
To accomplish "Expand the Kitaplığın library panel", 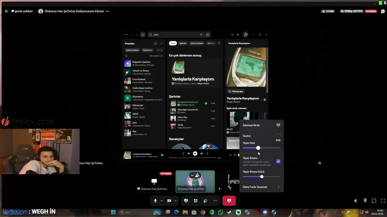I will click(x=161, y=43).
